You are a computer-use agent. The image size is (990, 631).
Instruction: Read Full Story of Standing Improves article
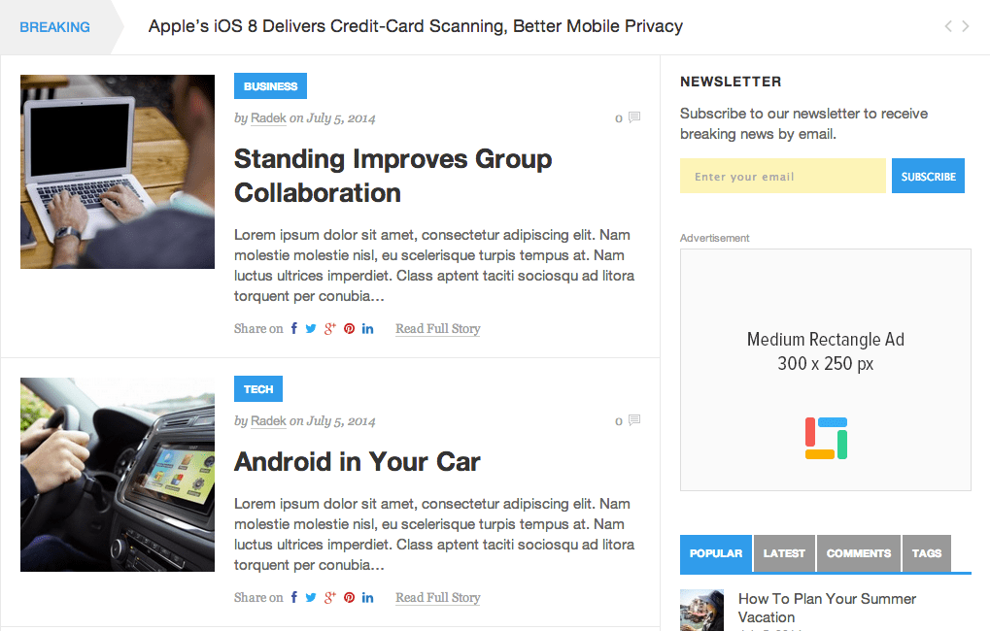click(437, 329)
